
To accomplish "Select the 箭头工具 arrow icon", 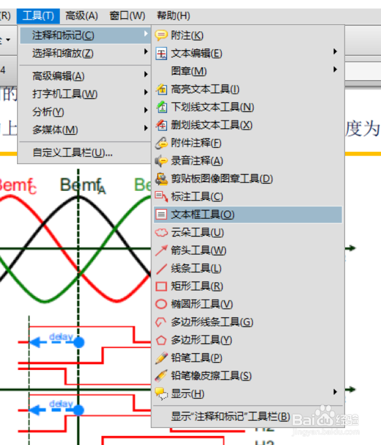I will click(x=161, y=250).
